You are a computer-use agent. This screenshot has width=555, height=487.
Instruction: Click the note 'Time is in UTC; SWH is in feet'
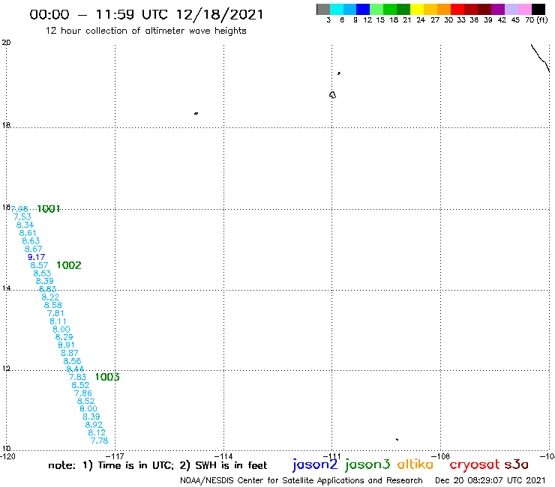pos(157,465)
